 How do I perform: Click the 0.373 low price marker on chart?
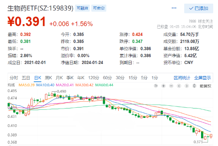(x=198, y=142)
